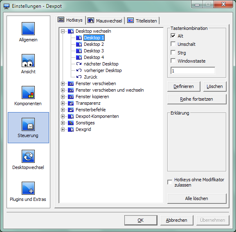
Task: Expand the Dexgrid node
Action: 63,129
